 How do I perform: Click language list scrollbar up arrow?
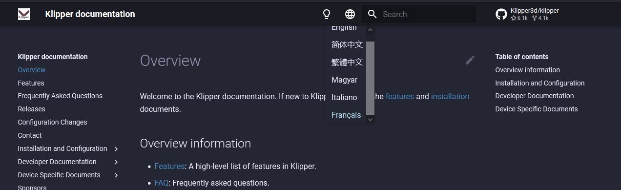click(x=370, y=29)
